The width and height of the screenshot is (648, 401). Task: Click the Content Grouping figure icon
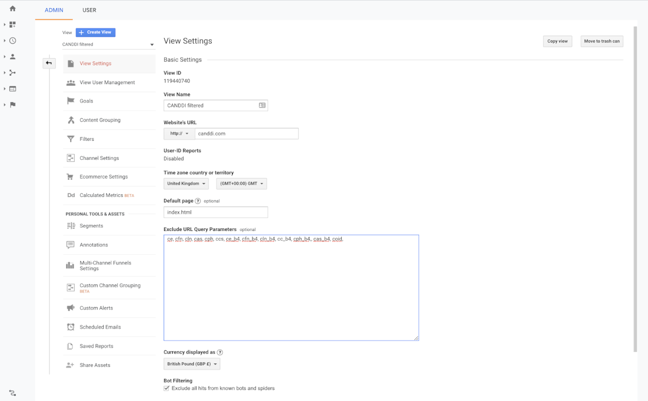click(x=70, y=120)
